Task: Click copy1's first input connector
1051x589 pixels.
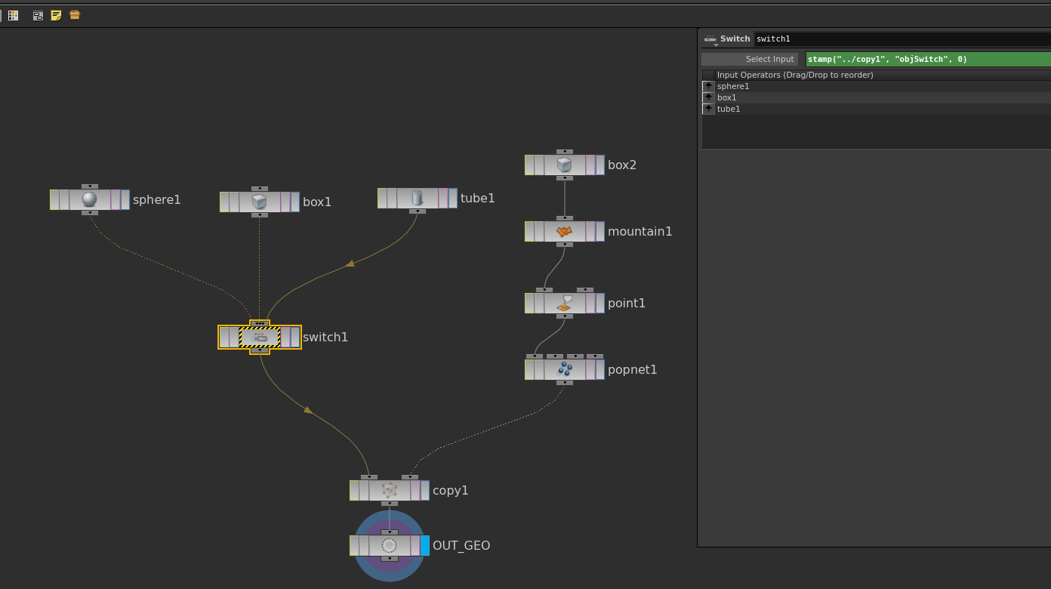Action: coord(368,477)
